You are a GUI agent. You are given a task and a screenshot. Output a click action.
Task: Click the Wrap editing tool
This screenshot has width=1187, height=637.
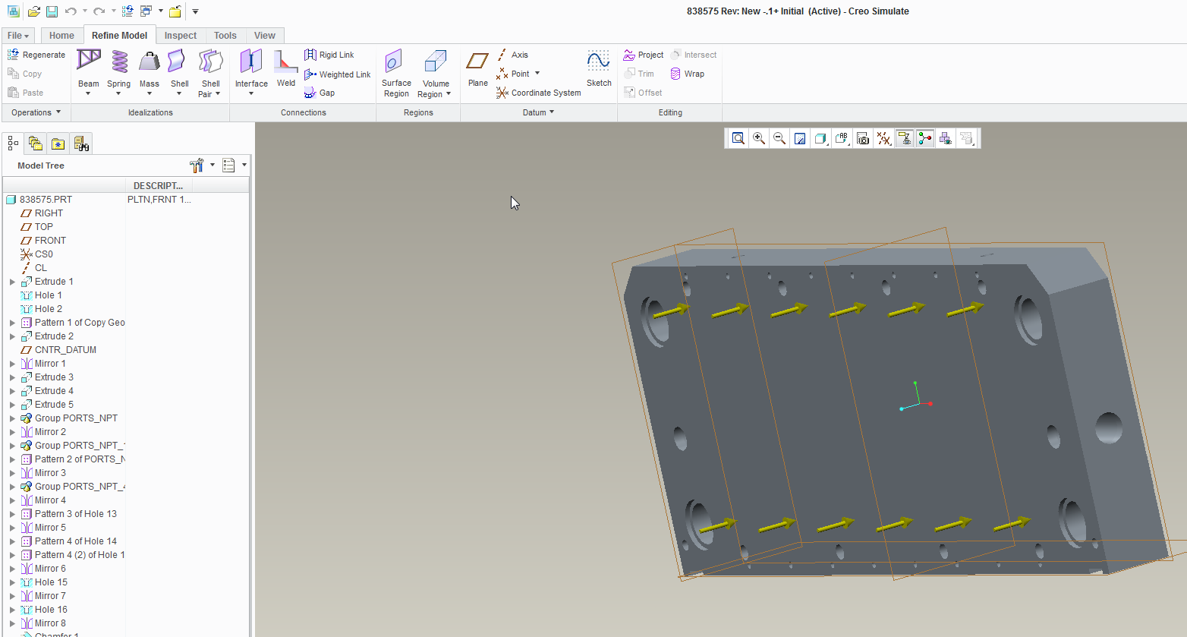(x=688, y=74)
